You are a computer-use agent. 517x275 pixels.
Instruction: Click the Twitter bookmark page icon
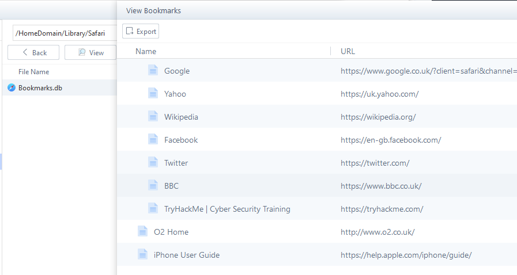coord(153,162)
